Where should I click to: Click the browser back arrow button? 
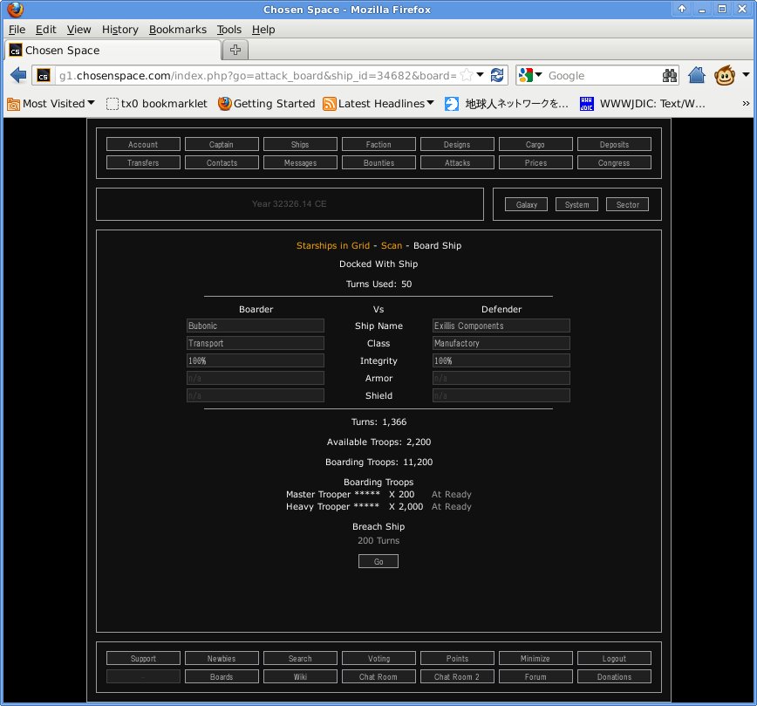(x=18, y=75)
